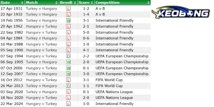Click the D result badge for 26 Mar 2013
This screenshot has width=214, height=107.
pos(68,86)
